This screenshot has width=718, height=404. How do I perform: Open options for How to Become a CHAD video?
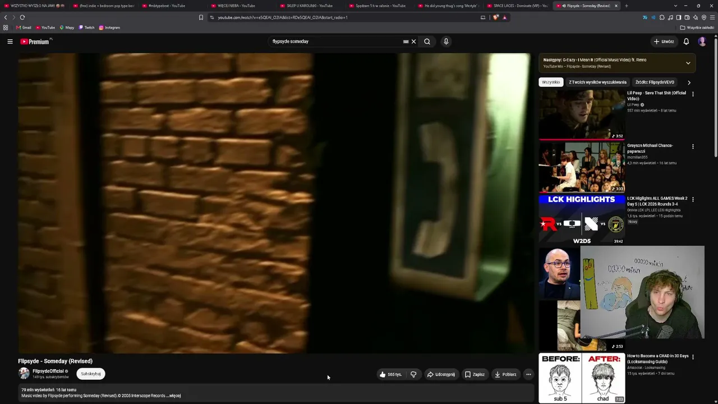[x=693, y=357]
